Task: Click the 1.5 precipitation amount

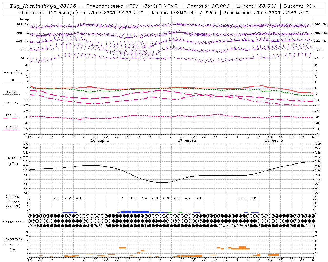Action: click(133, 198)
